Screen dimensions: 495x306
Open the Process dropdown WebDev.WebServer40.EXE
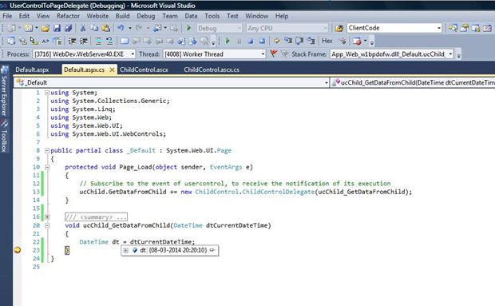(x=84, y=54)
